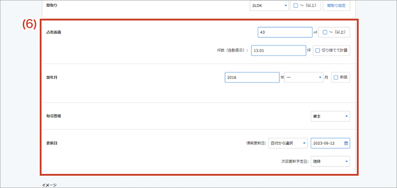The width and height of the screenshot is (397, 188).
Task: Open the 取引態様 dropdown showing 貸主
Action: click(330, 116)
